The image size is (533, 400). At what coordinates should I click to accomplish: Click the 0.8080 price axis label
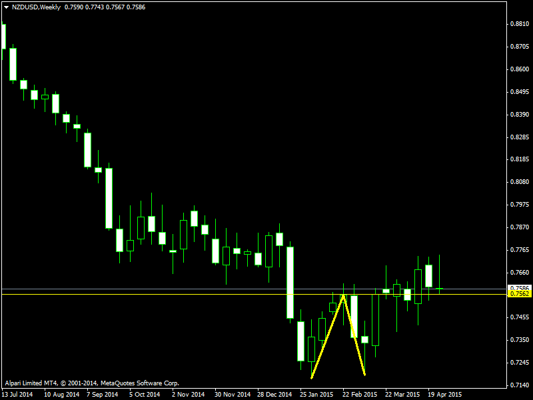click(520, 181)
